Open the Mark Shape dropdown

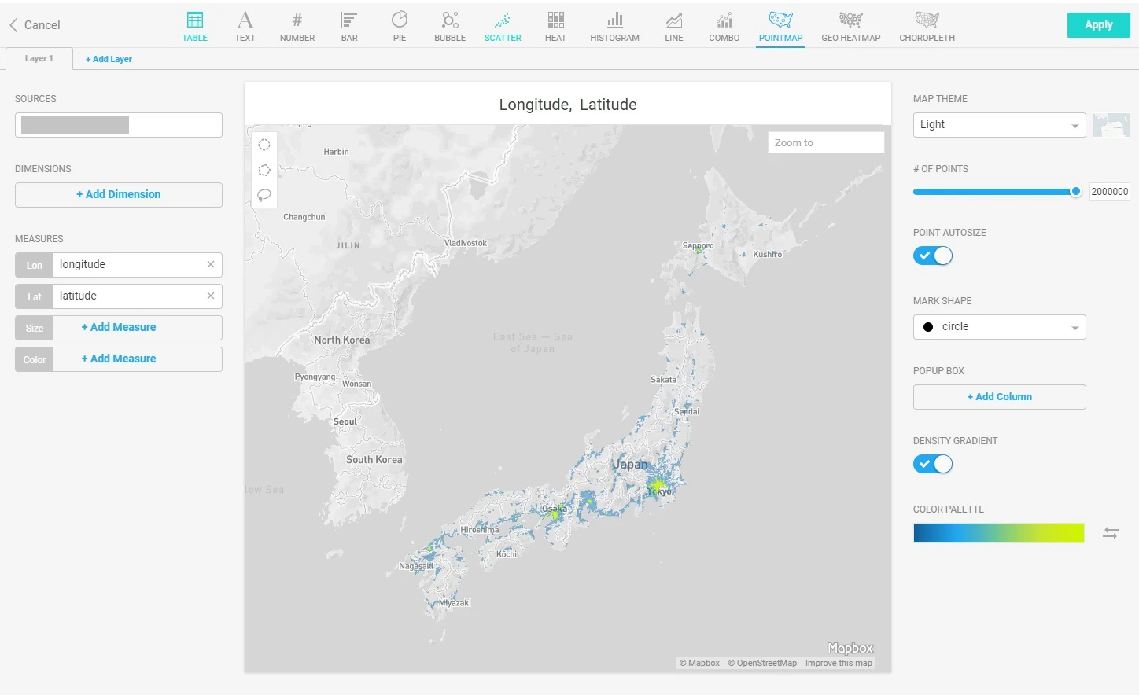(x=1000, y=327)
